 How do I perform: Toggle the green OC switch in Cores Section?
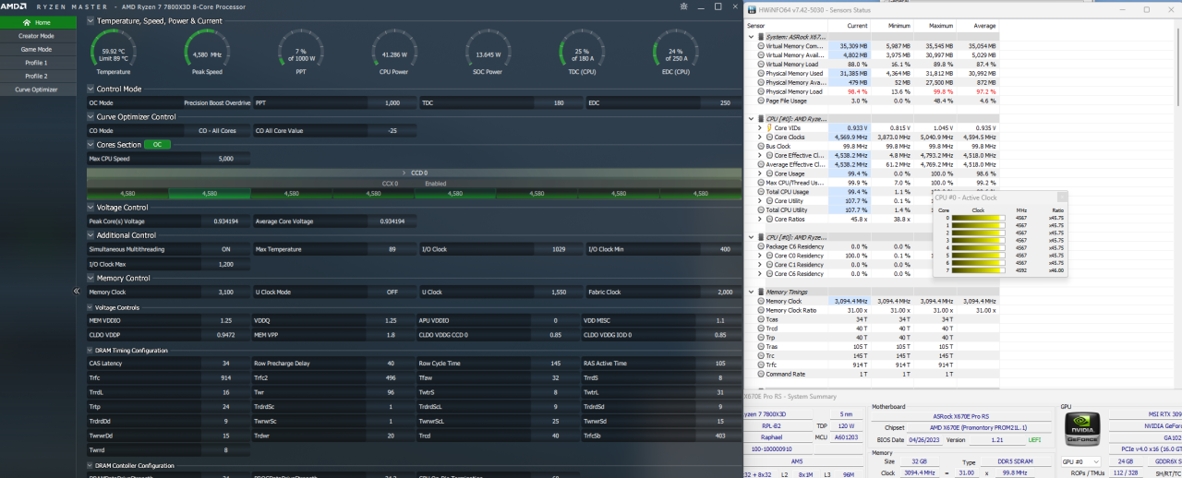tap(157, 145)
